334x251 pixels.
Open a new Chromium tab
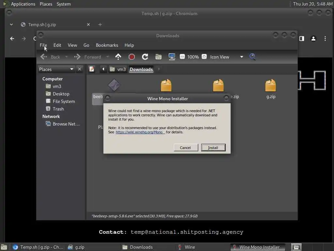point(100,25)
